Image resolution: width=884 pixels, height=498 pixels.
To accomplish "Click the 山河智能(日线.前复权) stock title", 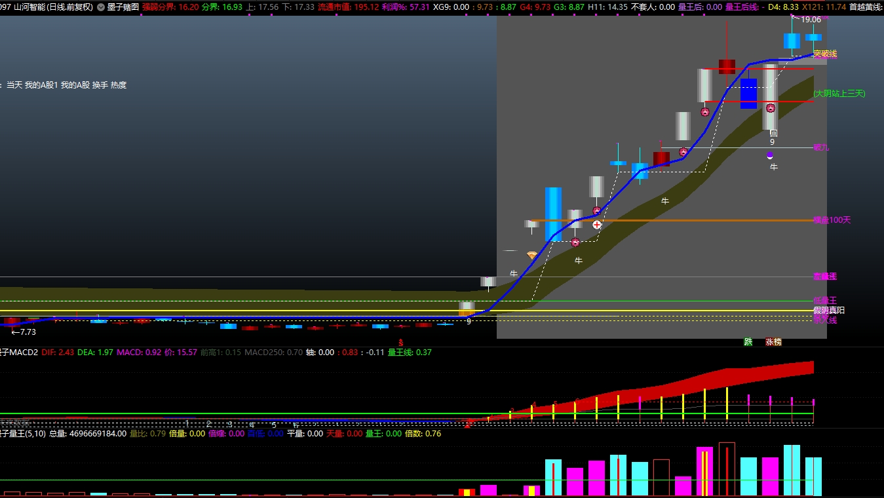I will click(52, 7).
